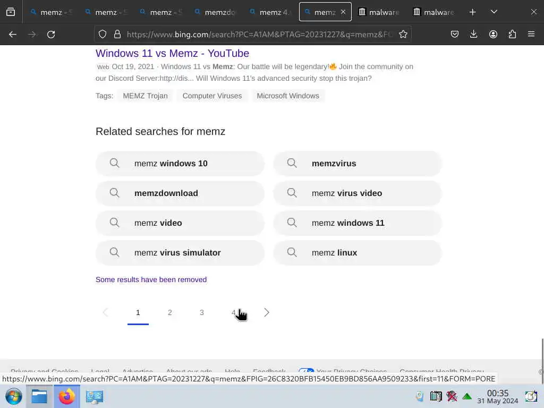Close the active memz tab
The width and height of the screenshot is (544, 408).
click(x=343, y=12)
